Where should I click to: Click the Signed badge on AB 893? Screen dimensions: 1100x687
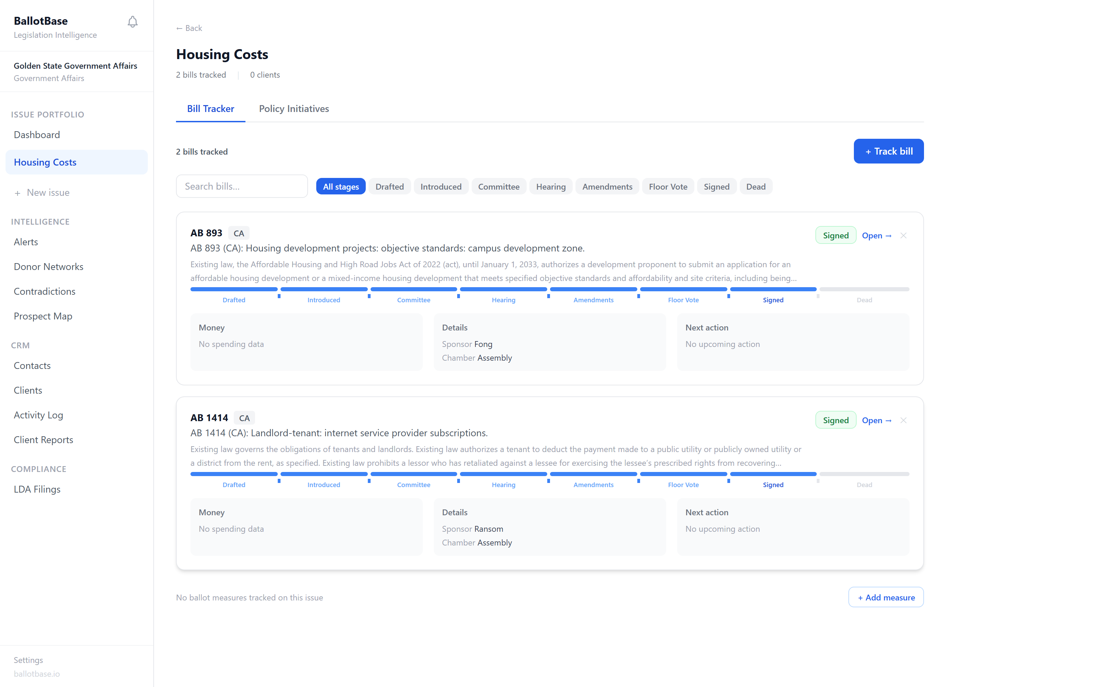coord(835,235)
